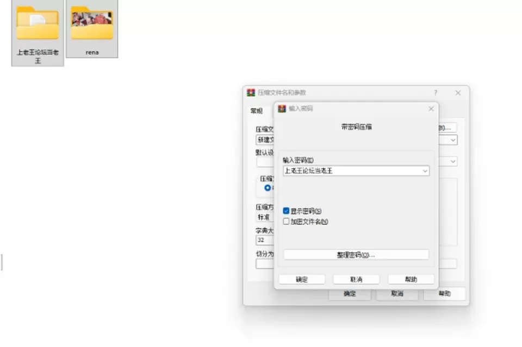
Task: Click 取消 in the 压缩文件名和参数 window
Action: point(397,294)
